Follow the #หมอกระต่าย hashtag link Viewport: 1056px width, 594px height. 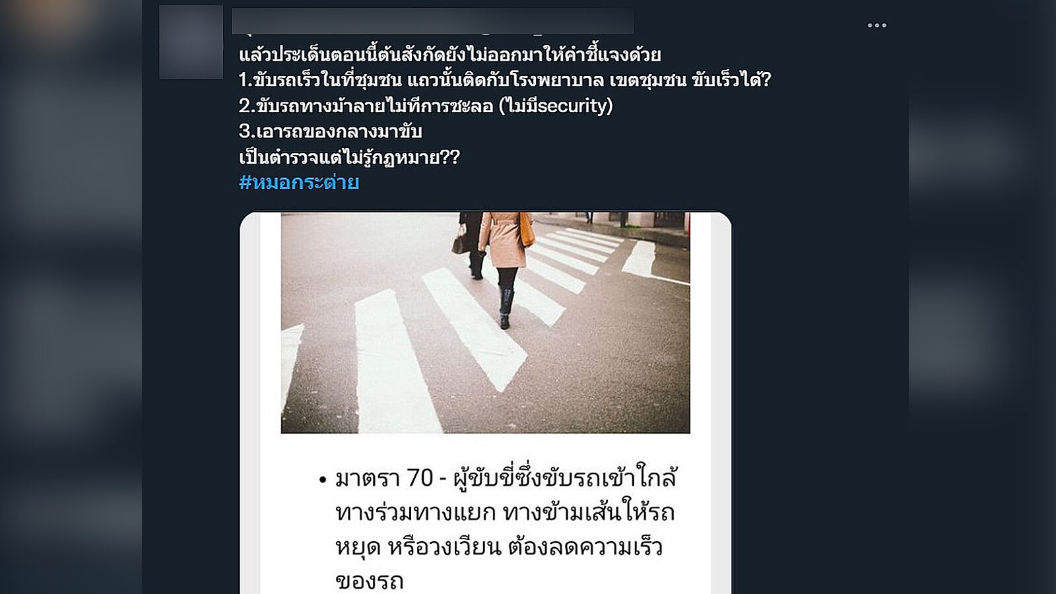[299, 182]
